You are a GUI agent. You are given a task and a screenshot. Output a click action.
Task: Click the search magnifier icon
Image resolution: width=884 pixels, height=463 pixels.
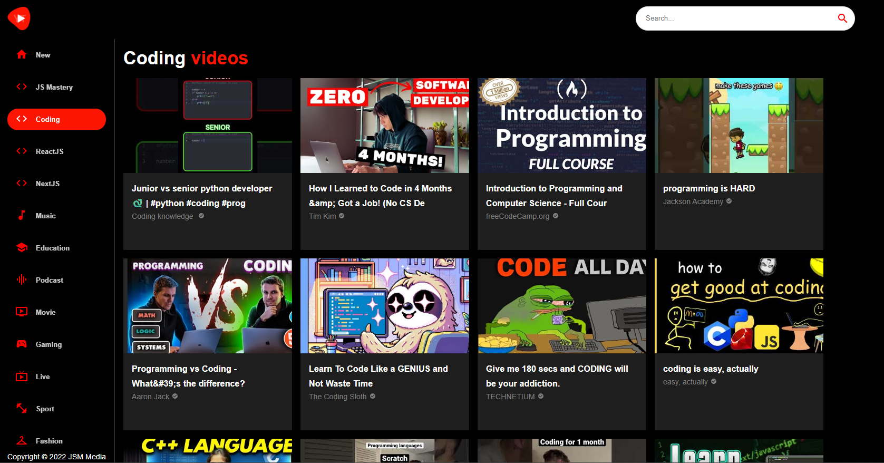(842, 18)
